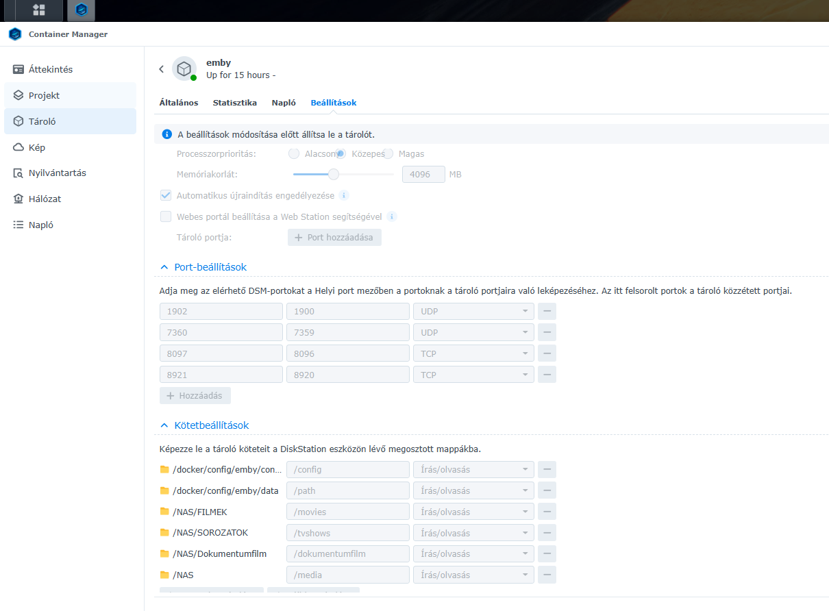The height and width of the screenshot is (611, 829).
Task: Click the folder icon for /NAS/FILMEK
Action: [x=164, y=512]
